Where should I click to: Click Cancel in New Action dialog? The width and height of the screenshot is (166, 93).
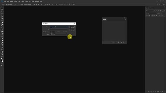(72, 30)
